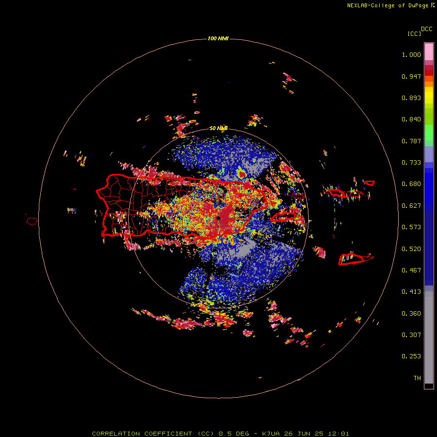The width and height of the screenshot is (437, 437).
Task: Select the 0.253 scale value
Action: point(411,356)
